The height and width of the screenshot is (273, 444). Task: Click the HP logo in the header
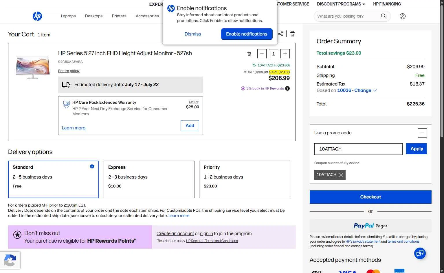37,16
